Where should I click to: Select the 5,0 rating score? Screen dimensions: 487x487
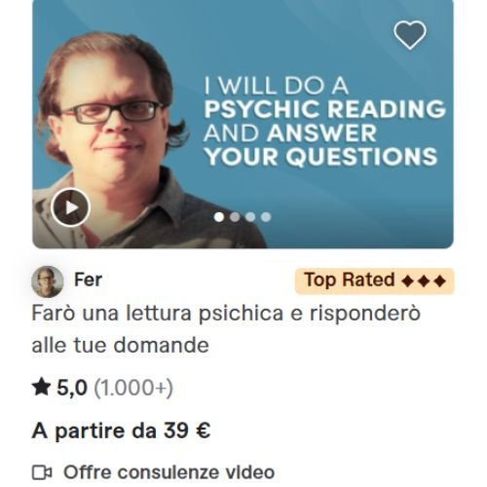pos(72,388)
